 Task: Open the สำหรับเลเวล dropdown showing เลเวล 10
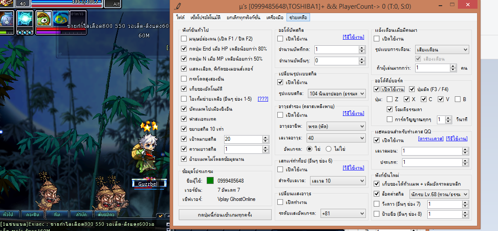[338, 181]
